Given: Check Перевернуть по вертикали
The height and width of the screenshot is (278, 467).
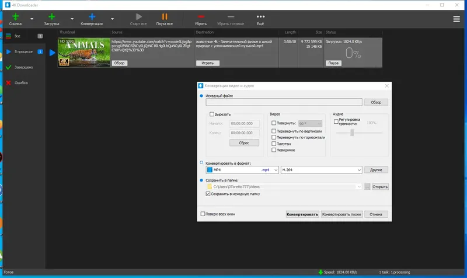Looking at the screenshot, I should click(274, 131).
